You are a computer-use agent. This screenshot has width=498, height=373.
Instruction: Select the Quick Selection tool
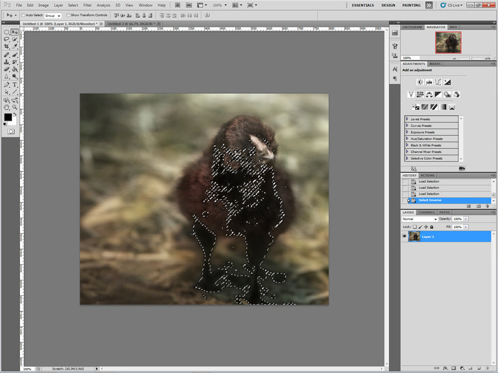[14, 39]
